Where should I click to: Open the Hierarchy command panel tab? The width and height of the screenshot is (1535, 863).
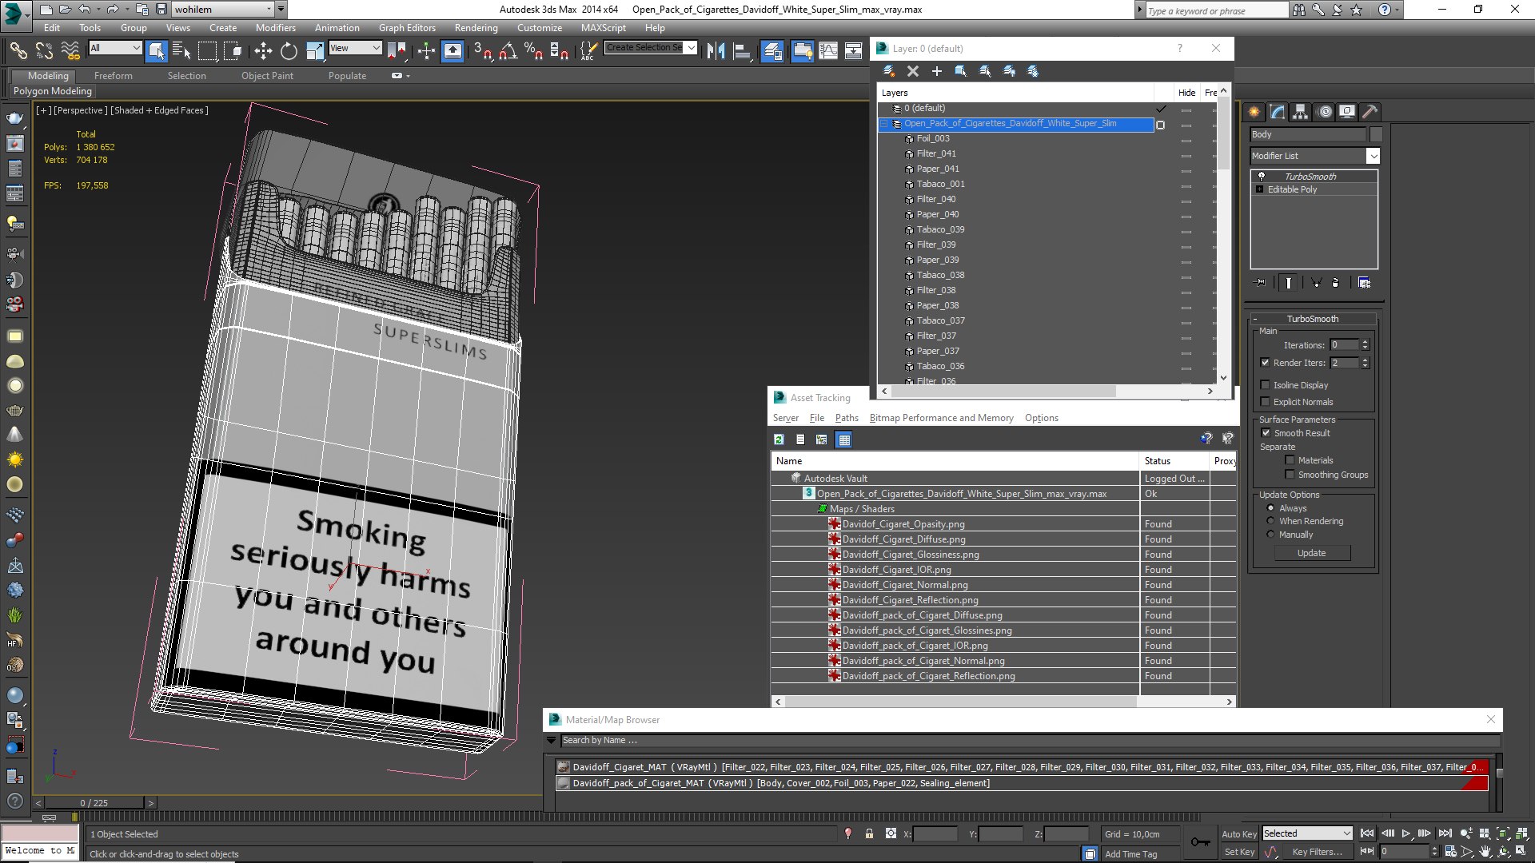[x=1301, y=112]
